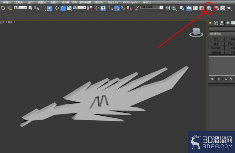The height and width of the screenshot is (153, 235).
Task: Open the Rendered Frame Window icon
Action: [x=223, y=8]
